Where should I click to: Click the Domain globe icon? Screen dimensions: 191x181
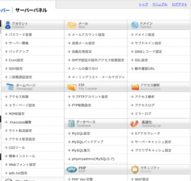click(x=135, y=25)
